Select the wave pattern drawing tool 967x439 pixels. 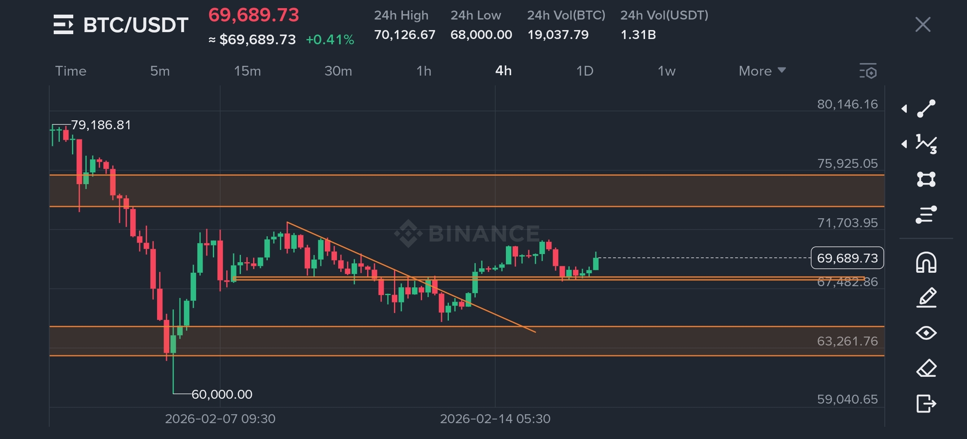(926, 144)
